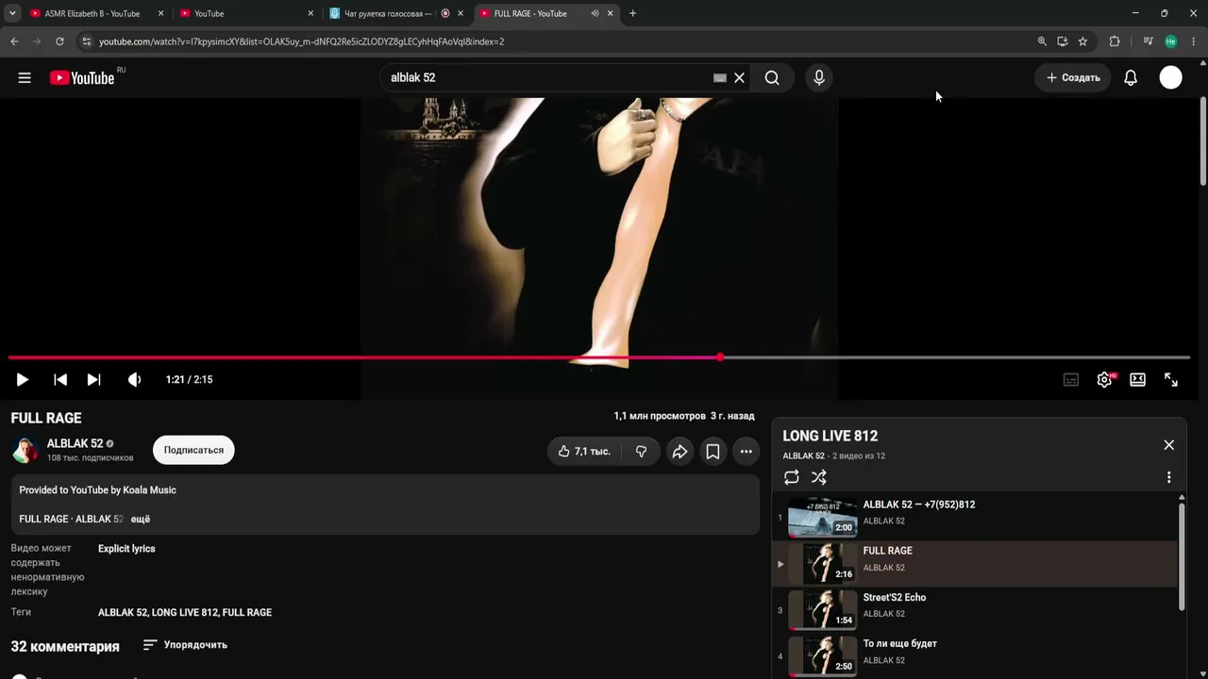The height and width of the screenshot is (679, 1208).
Task: Share the video
Action: [679, 452]
